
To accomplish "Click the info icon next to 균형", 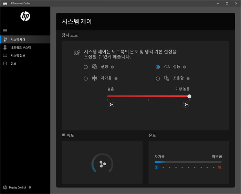I will coord(112,67).
